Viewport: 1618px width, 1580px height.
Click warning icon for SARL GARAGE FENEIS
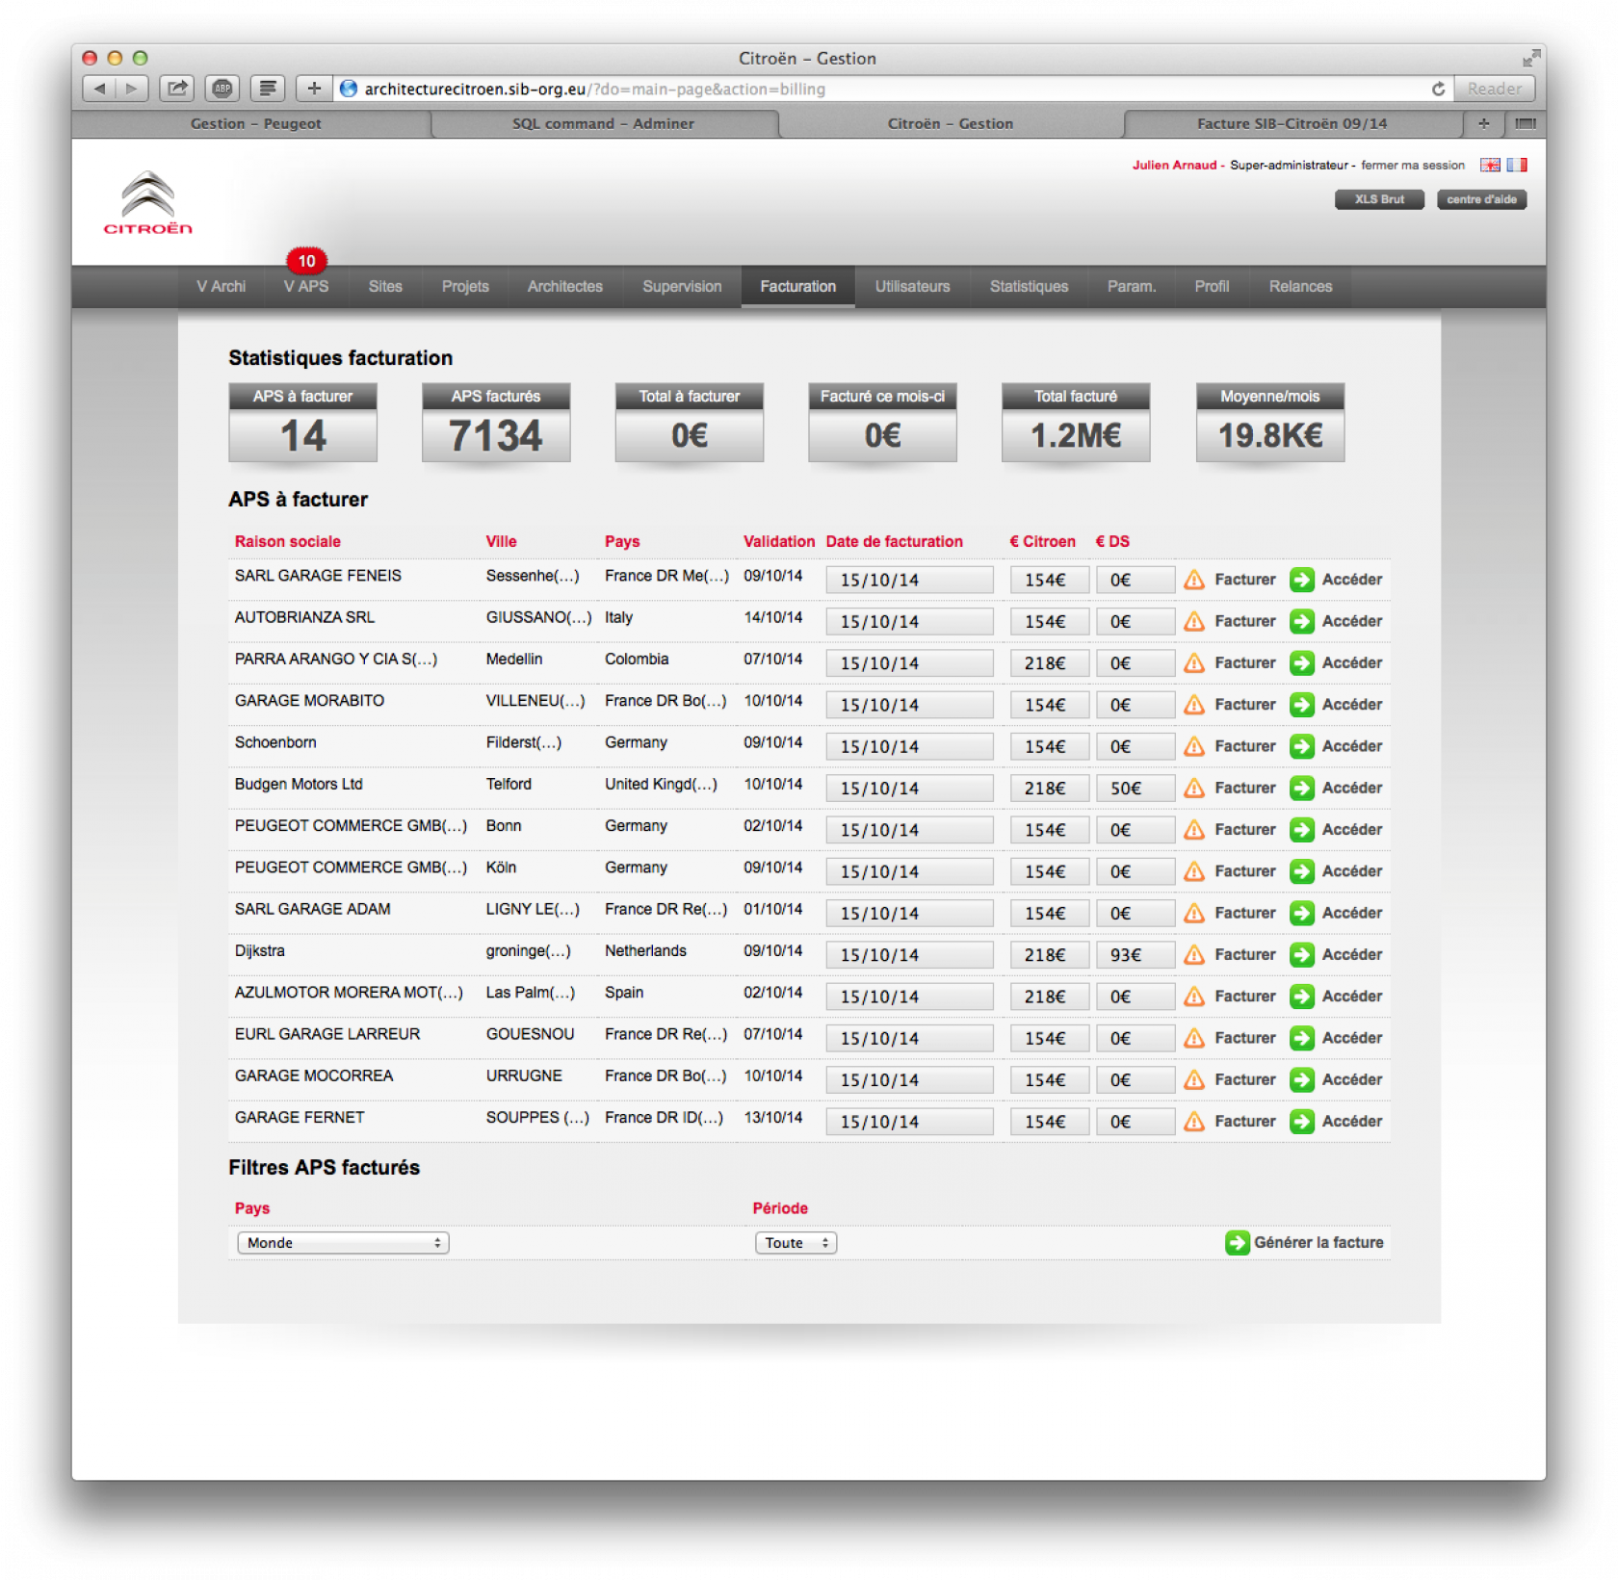pyautogui.click(x=1194, y=580)
